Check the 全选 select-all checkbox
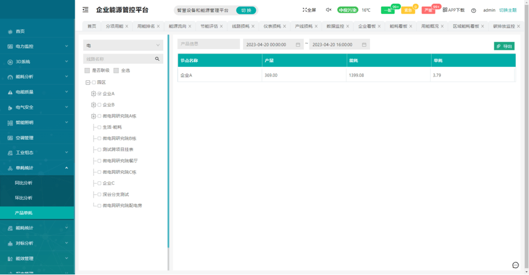 coord(116,71)
